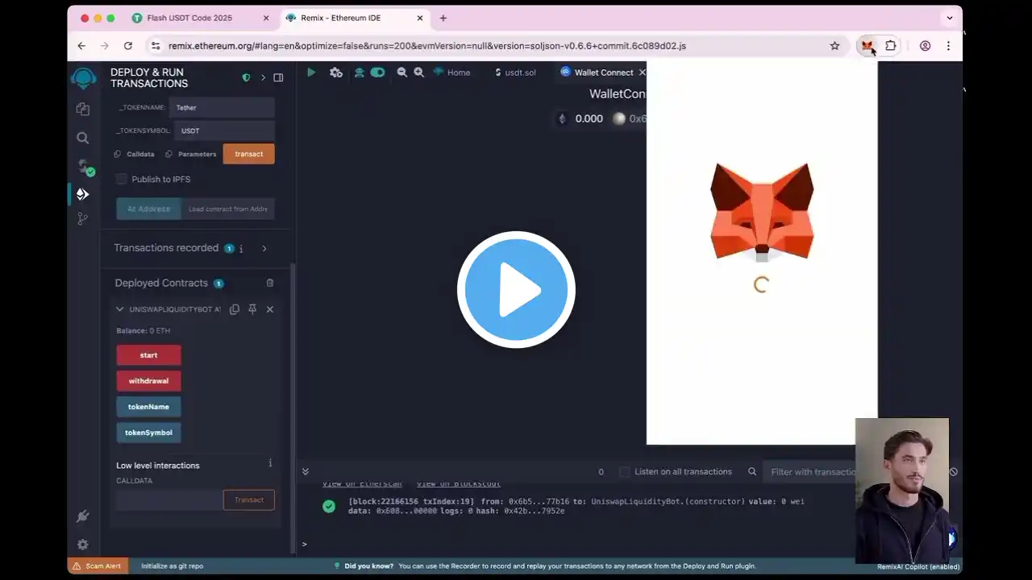This screenshot has width=1032, height=580.
Task: Go back in browser history
Action: pyautogui.click(x=81, y=46)
